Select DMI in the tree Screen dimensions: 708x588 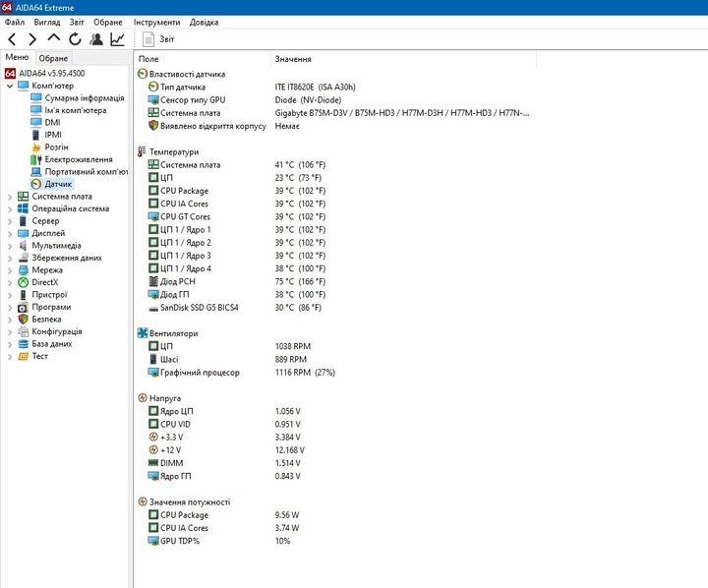pyautogui.click(x=52, y=122)
